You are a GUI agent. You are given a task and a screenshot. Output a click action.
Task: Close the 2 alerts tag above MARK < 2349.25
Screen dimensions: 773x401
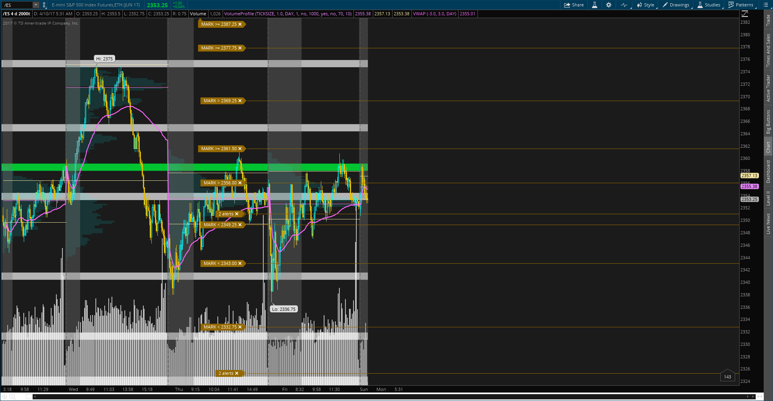pyautogui.click(x=237, y=214)
